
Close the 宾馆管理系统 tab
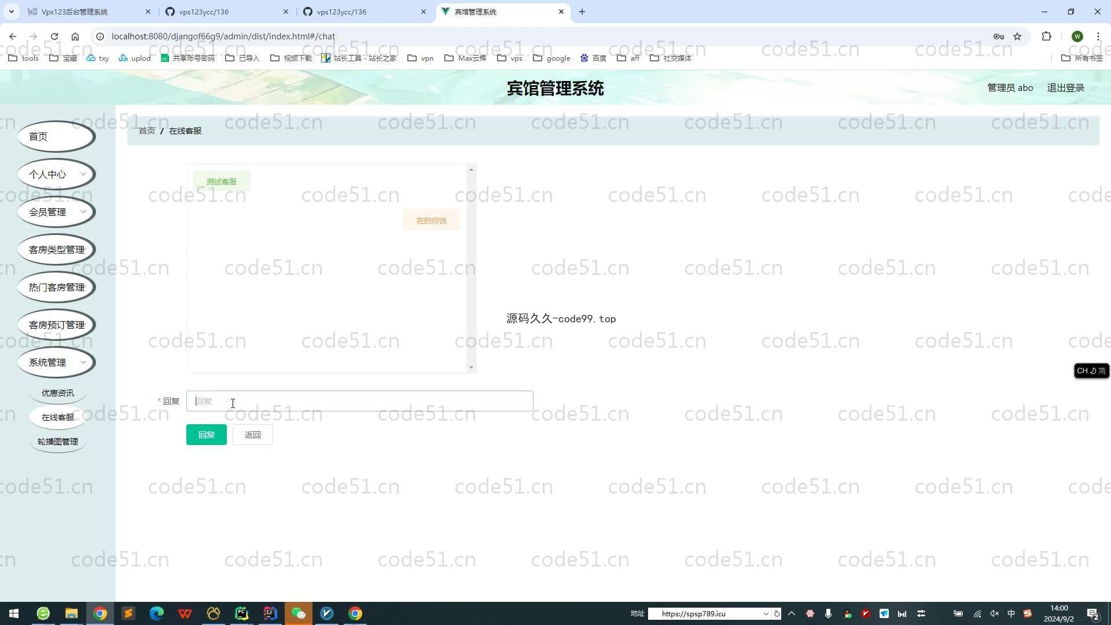click(x=561, y=12)
